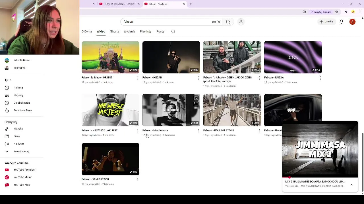The width and height of the screenshot is (364, 204).
Task: Open more options for NIE WIESZ JAK JEST
Action: (x=138, y=131)
